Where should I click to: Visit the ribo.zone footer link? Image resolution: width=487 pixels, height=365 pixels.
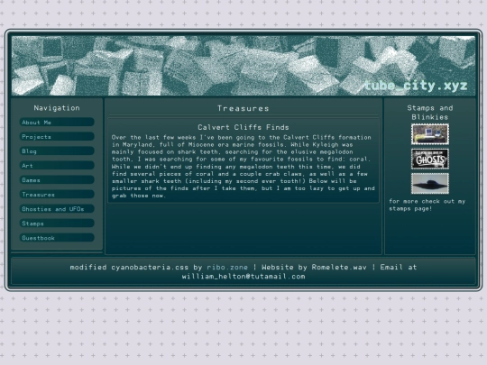tap(227, 268)
